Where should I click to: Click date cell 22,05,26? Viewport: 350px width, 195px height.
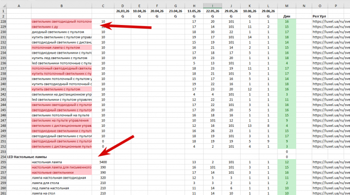(212, 11)
